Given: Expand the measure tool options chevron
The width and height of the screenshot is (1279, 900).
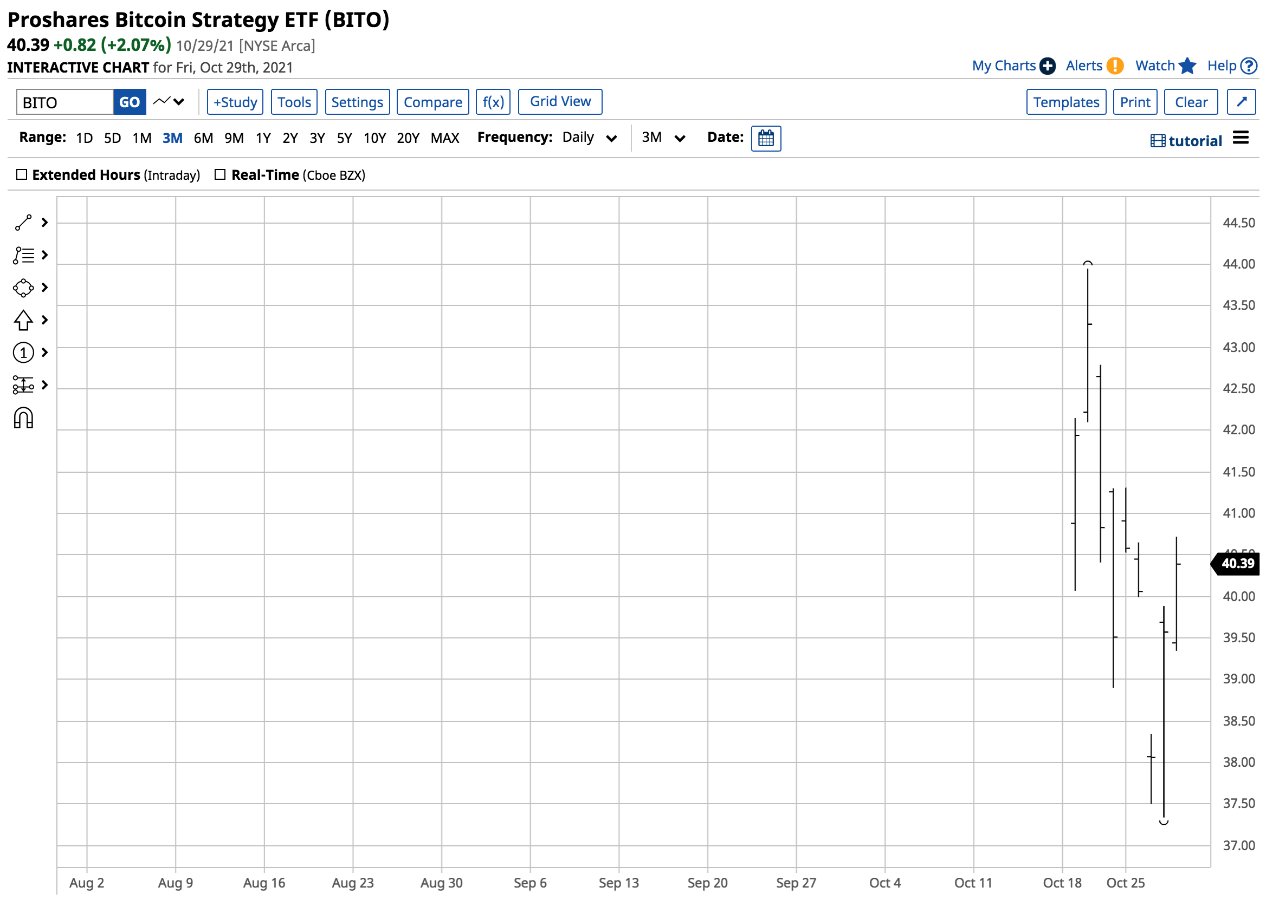Looking at the screenshot, I should tap(45, 385).
